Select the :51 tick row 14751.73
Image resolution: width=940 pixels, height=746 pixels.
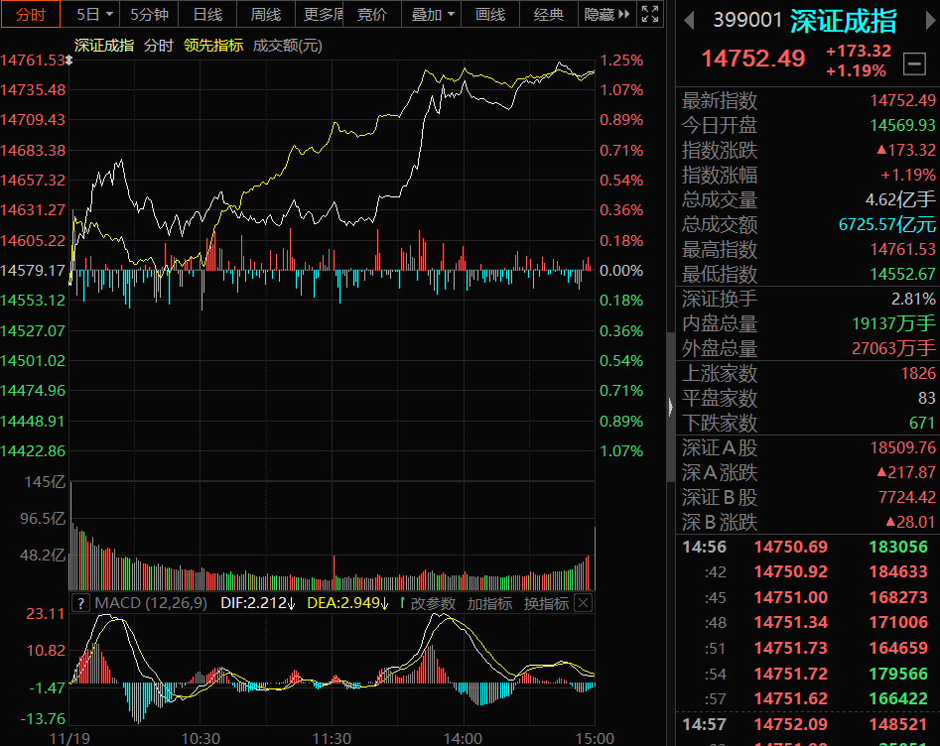coord(805,649)
